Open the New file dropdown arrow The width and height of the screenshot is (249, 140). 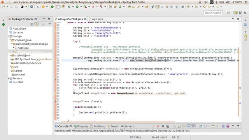click(x=7, y=7)
